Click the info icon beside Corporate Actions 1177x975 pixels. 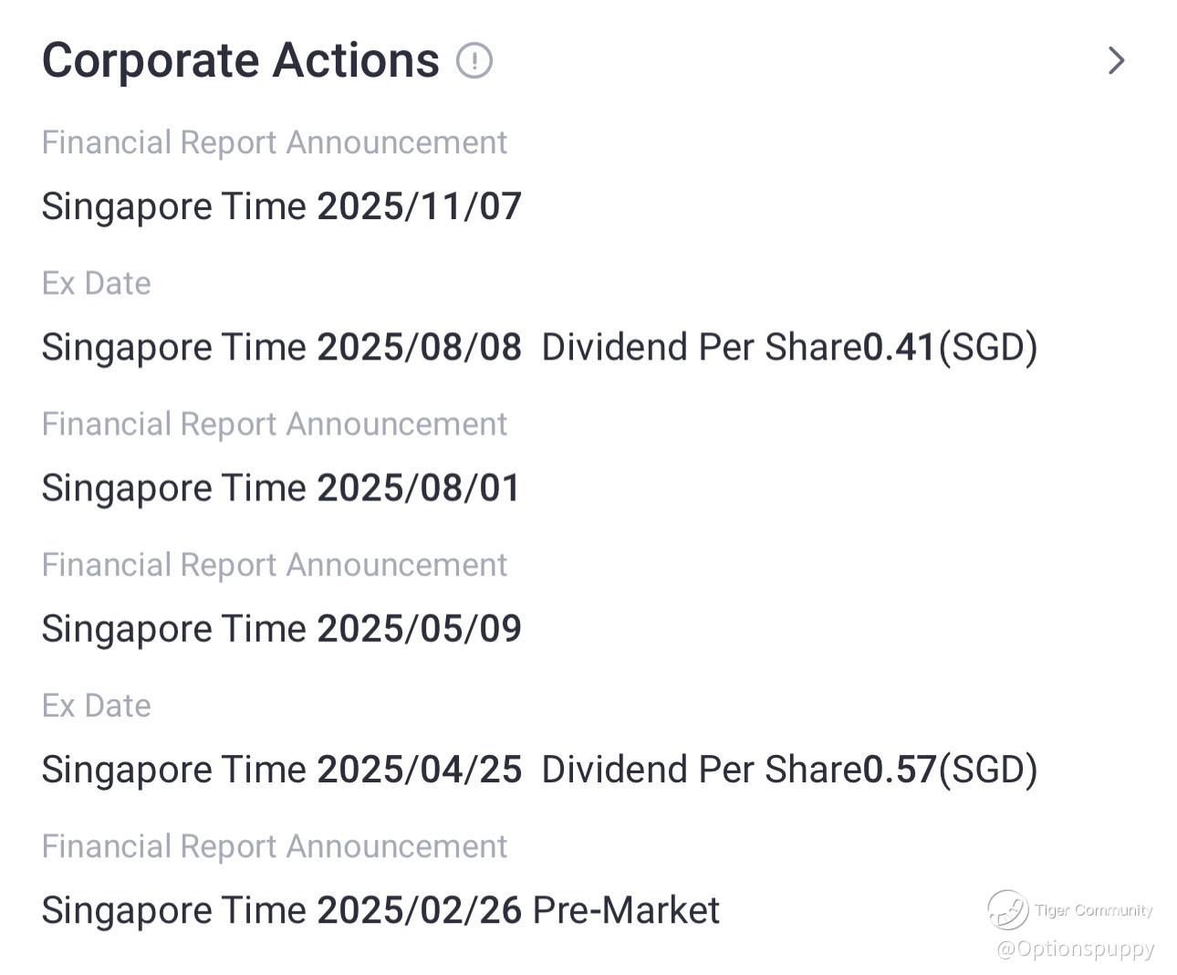point(474,61)
